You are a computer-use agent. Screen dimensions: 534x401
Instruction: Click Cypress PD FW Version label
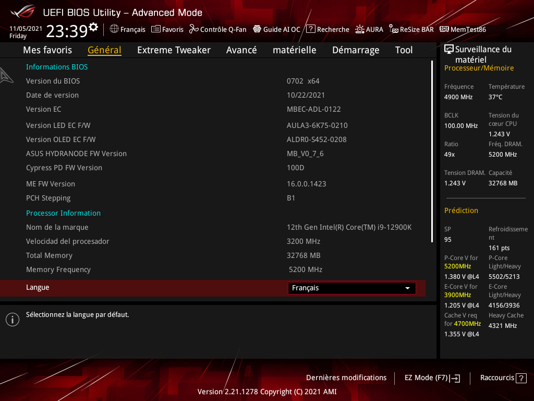(x=64, y=168)
